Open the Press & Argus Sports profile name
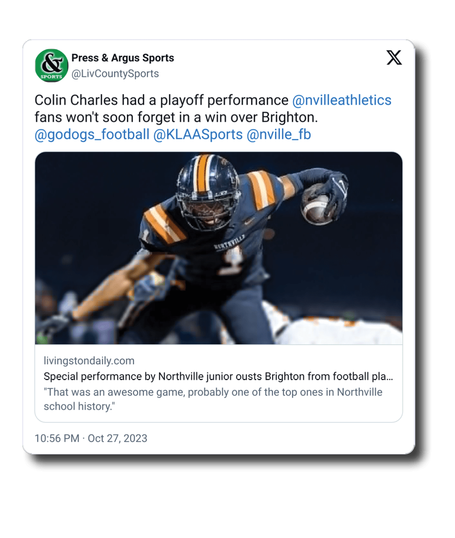Screen dimensions: 455x538 pyautogui.click(x=122, y=58)
